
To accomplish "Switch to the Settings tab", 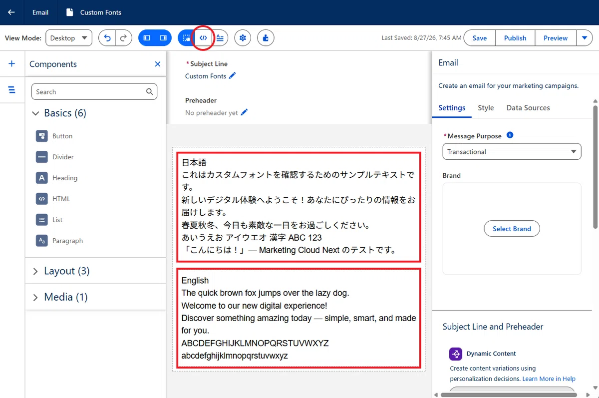I will pos(452,108).
